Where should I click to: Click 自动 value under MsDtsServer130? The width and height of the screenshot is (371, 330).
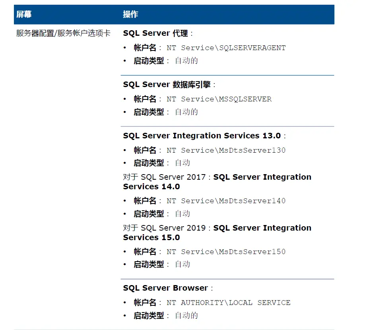click(183, 163)
